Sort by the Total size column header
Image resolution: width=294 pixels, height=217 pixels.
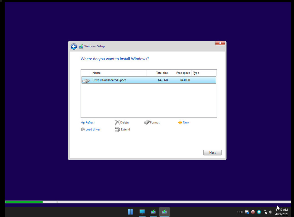[x=158, y=73]
